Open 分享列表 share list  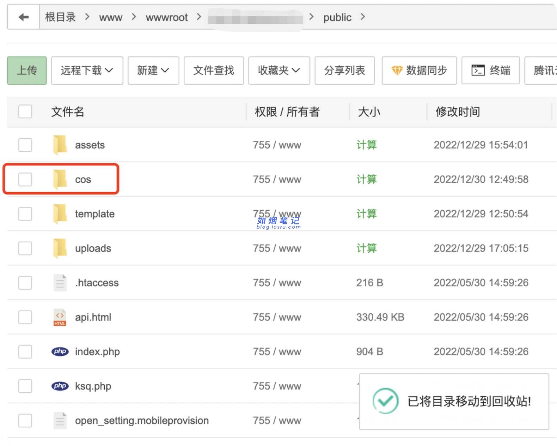click(345, 71)
